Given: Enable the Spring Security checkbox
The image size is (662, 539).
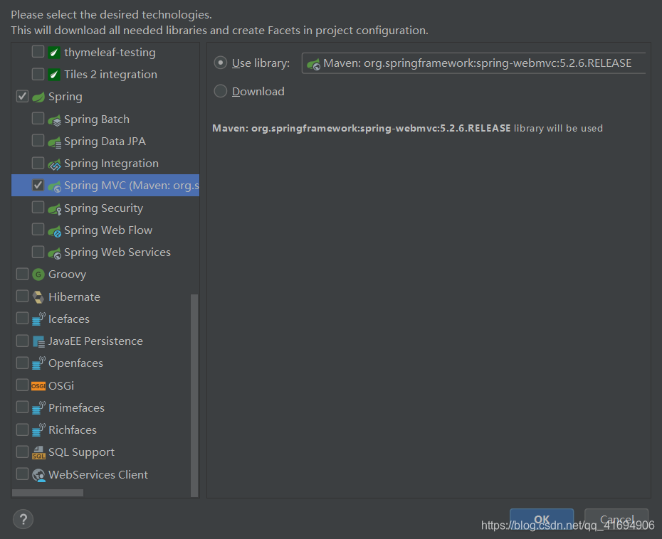Looking at the screenshot, I should tap(38, 207).
